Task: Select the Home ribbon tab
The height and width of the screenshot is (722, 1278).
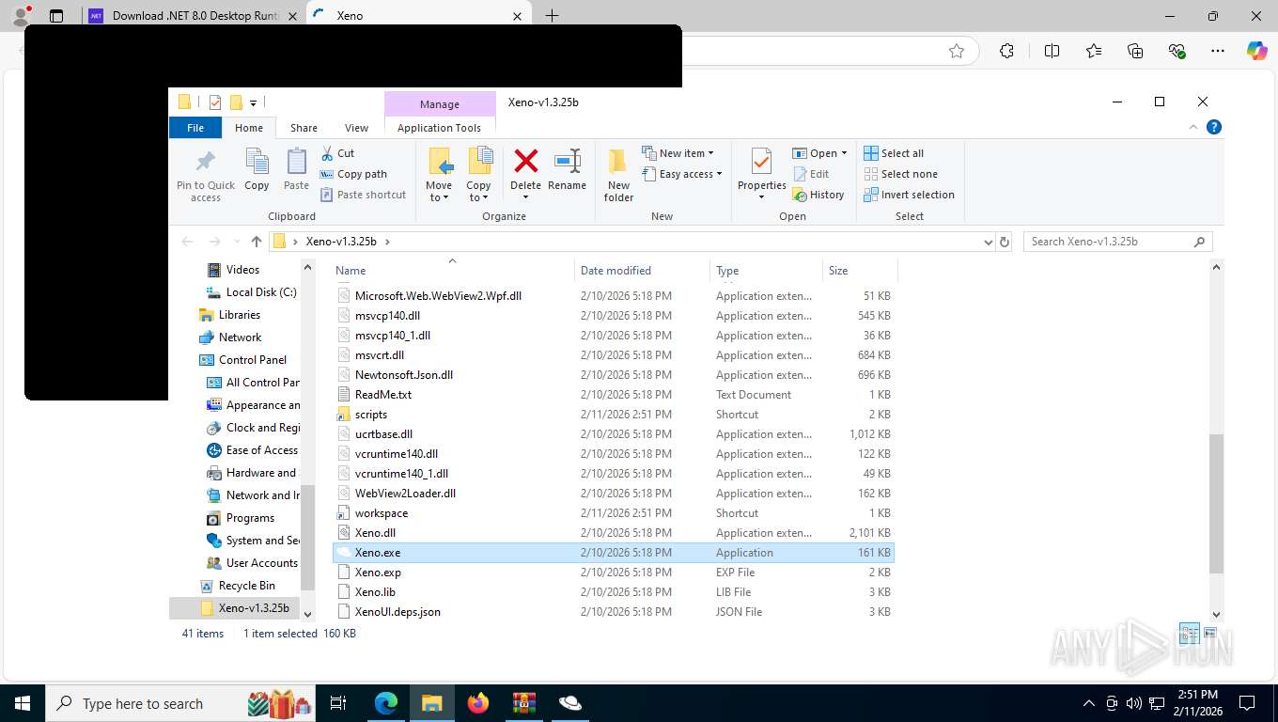Action: (249, 128)
